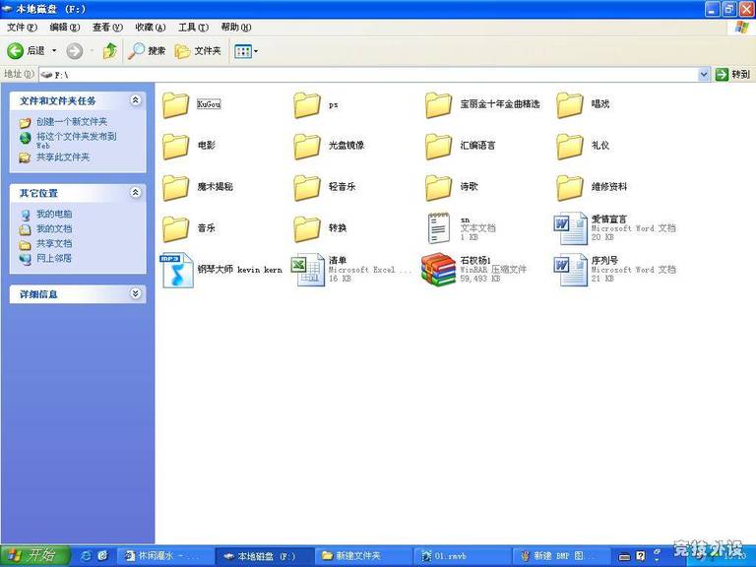
Task: Click the green Back arrow button
Action: [15, 50]
